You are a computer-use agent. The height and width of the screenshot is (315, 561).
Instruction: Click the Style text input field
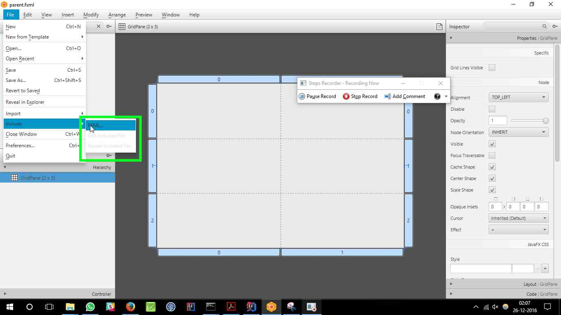point(481,269)
